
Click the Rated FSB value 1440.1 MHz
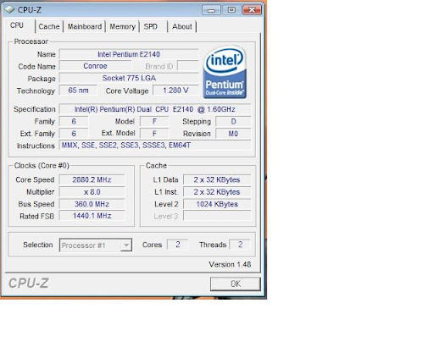click(x=92, y=216)
